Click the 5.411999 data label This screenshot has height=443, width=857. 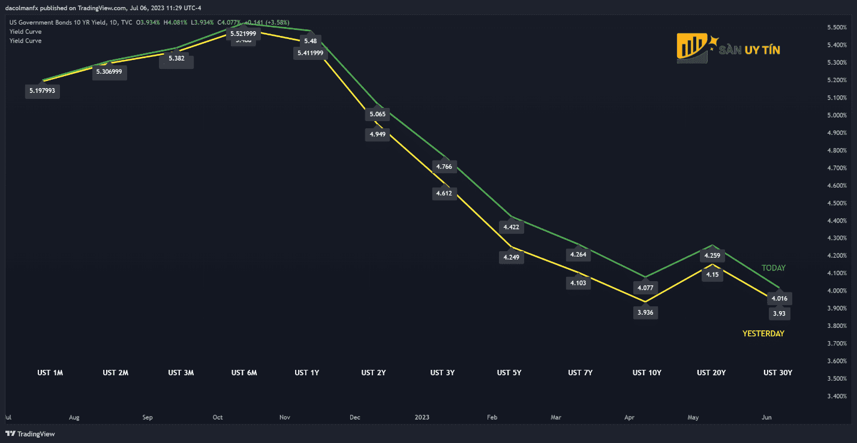pyautogui.click(x=310, y=53)
